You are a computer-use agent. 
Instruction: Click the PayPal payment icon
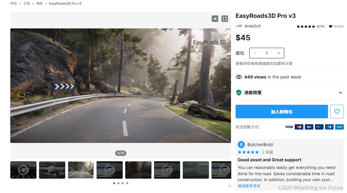[x=319, y=127]
